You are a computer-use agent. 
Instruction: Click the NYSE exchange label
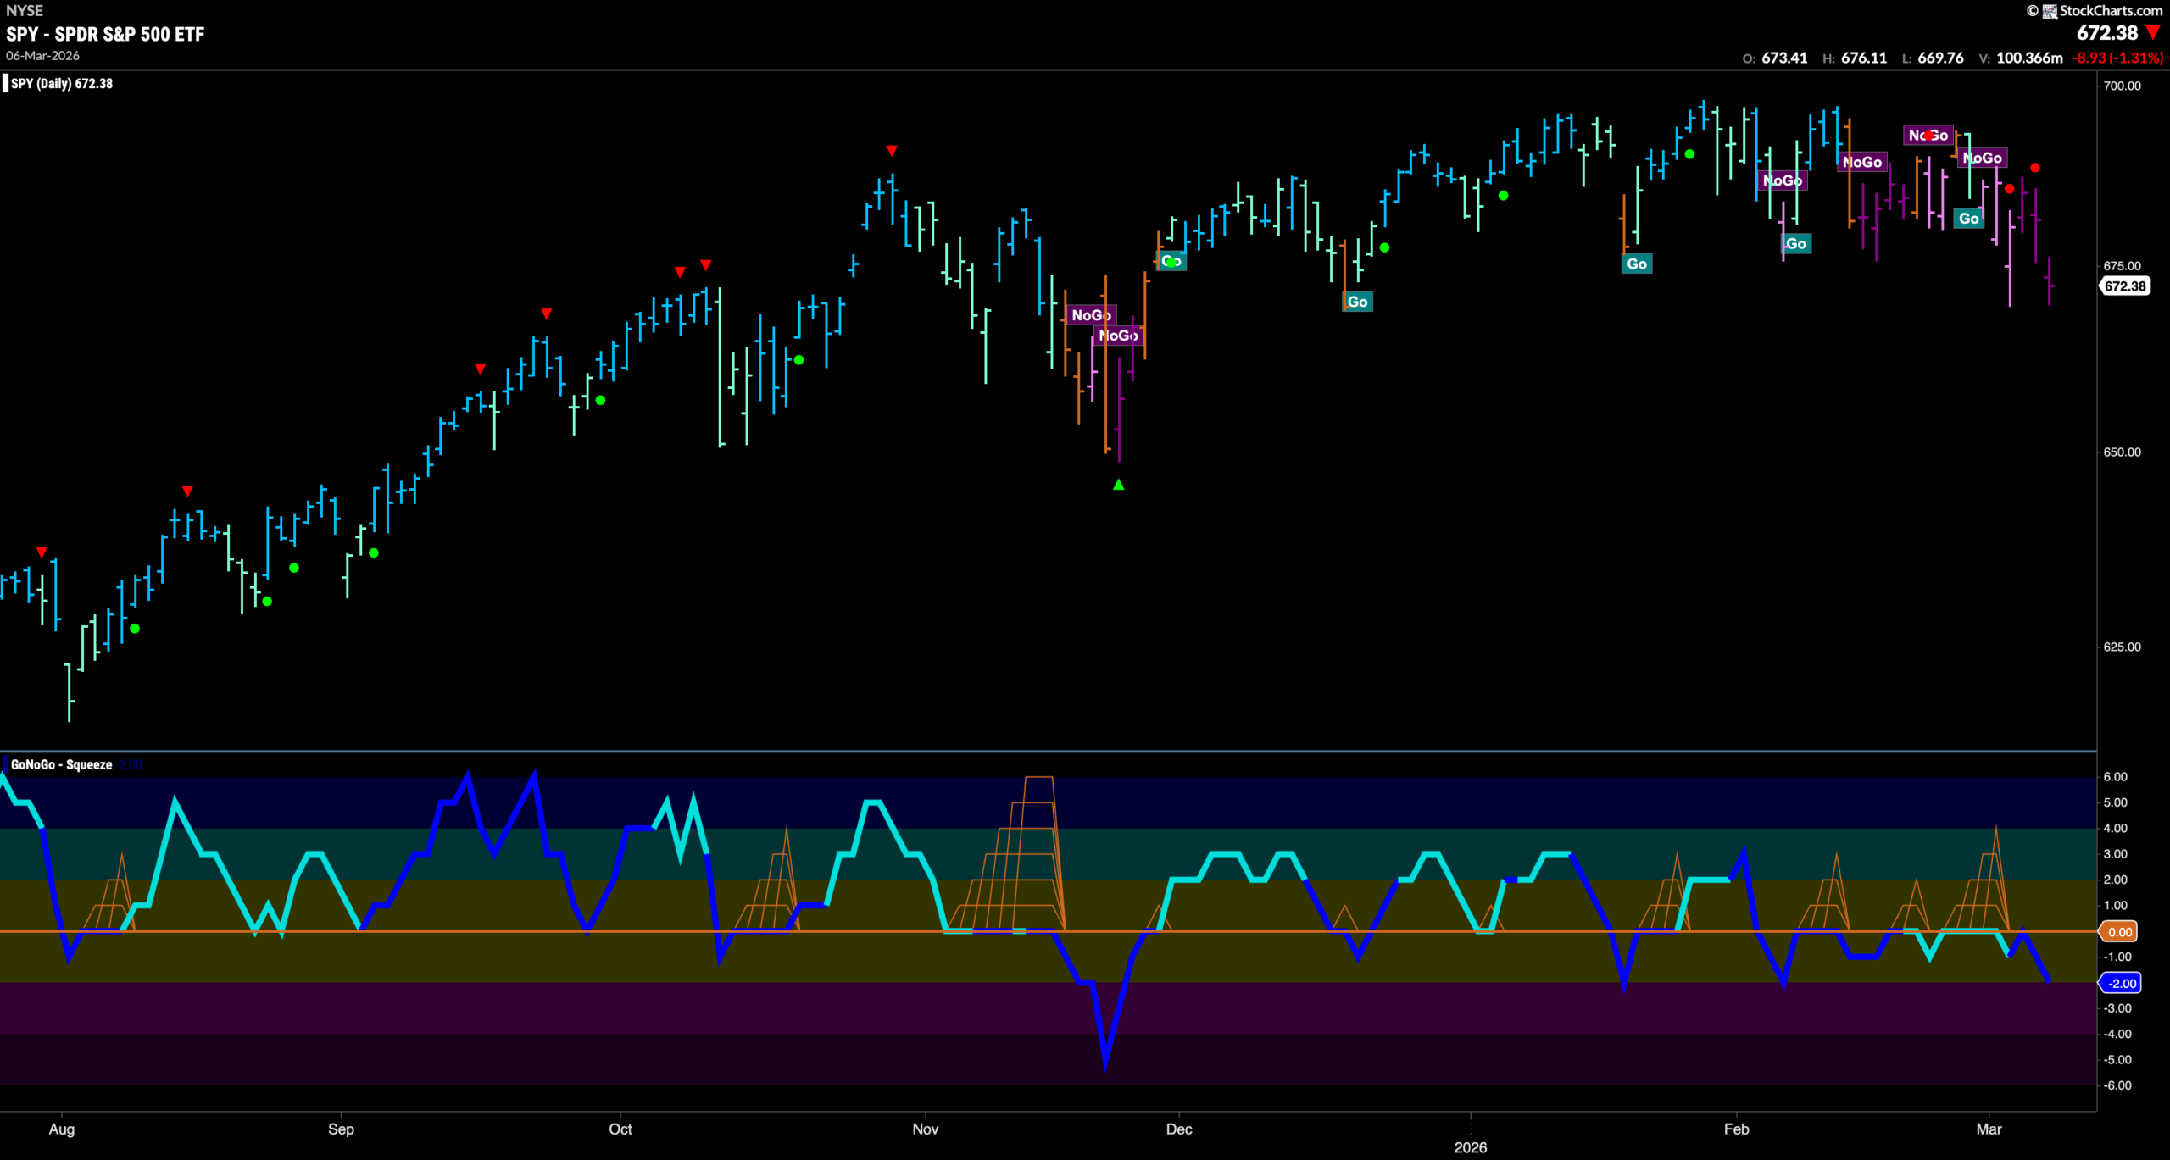click(25, 11)
